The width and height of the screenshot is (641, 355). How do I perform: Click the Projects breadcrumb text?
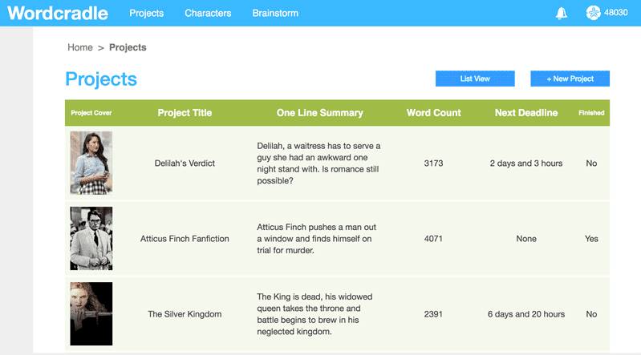pos(128,47)
